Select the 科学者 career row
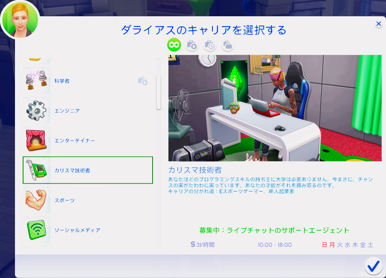The image size is (386, 278). pyautogui.click(x=88, y=81)
